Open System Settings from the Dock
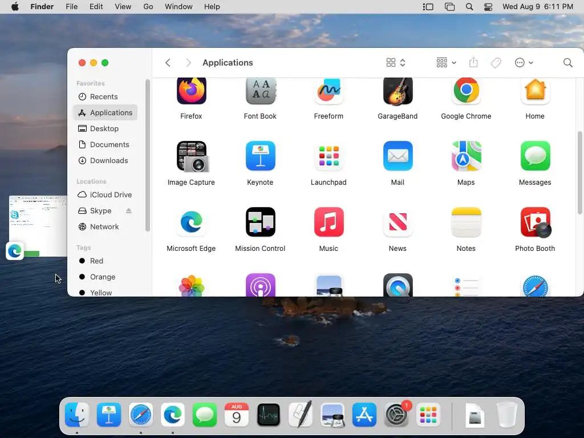 396,415
